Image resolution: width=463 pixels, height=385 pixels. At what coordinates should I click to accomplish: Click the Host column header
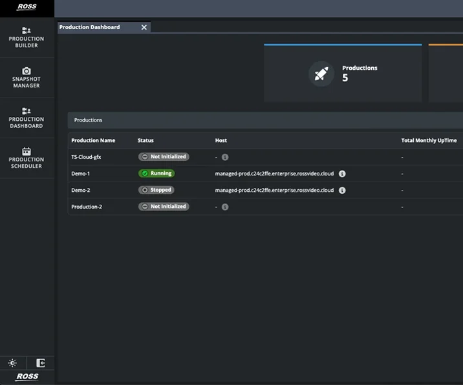point(221,140)
